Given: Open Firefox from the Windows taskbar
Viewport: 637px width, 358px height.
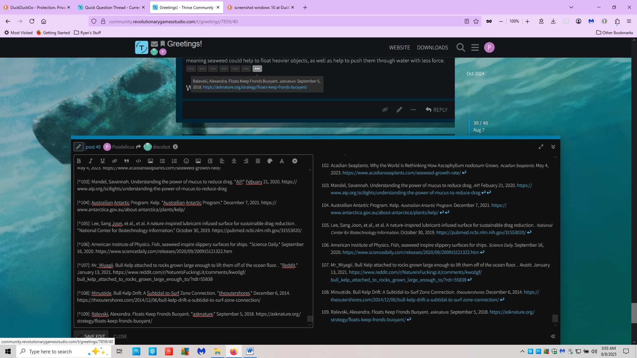Looking at the screenshot, I should tap(234, 351).
